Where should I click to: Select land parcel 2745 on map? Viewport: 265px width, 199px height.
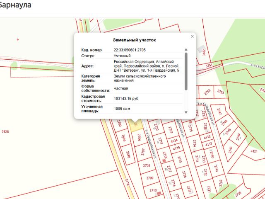pyautogui.click(x=228, y=131)
